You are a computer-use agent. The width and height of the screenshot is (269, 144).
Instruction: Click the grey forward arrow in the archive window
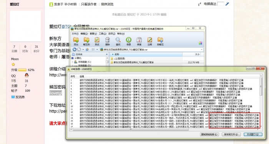pos(79,50)
